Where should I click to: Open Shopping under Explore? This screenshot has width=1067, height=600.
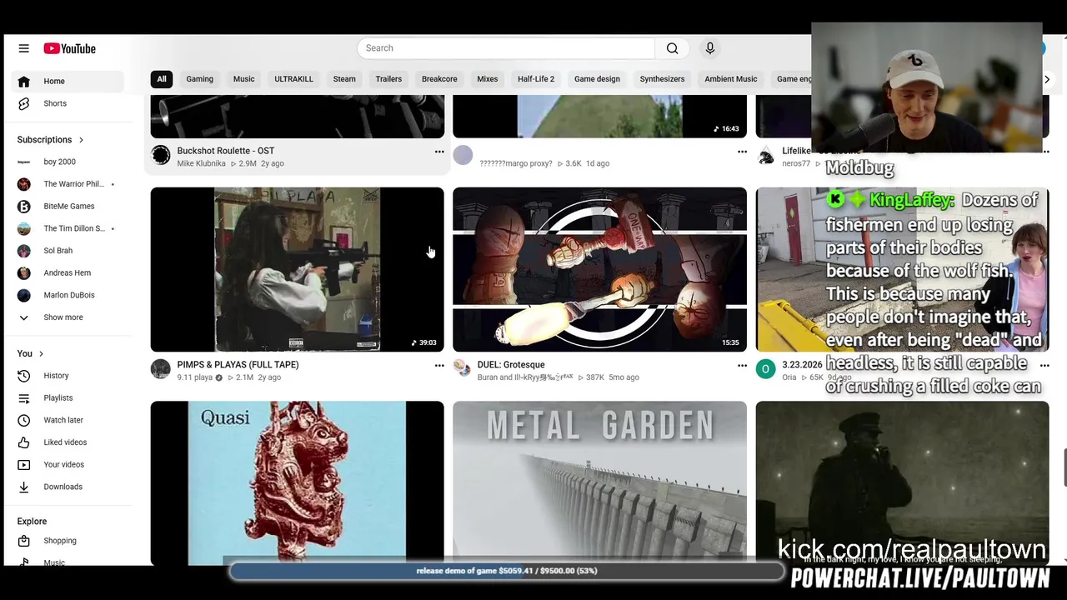(67, 541)
